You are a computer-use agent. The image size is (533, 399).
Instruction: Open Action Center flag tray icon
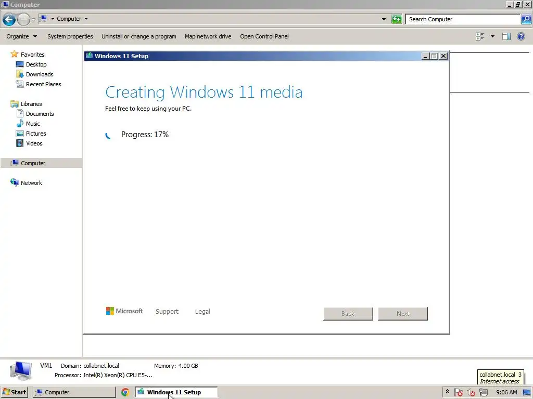[x=458, y=393]
